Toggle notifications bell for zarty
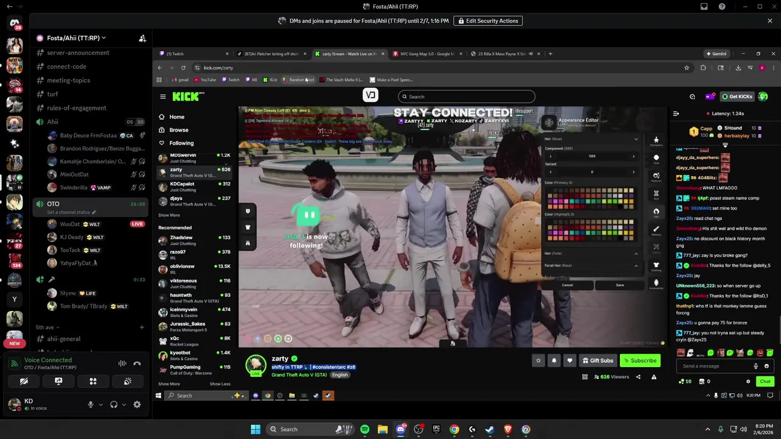The width and height of the screenshot is (781, 439). pyautogui.click(x=554, y=360)
